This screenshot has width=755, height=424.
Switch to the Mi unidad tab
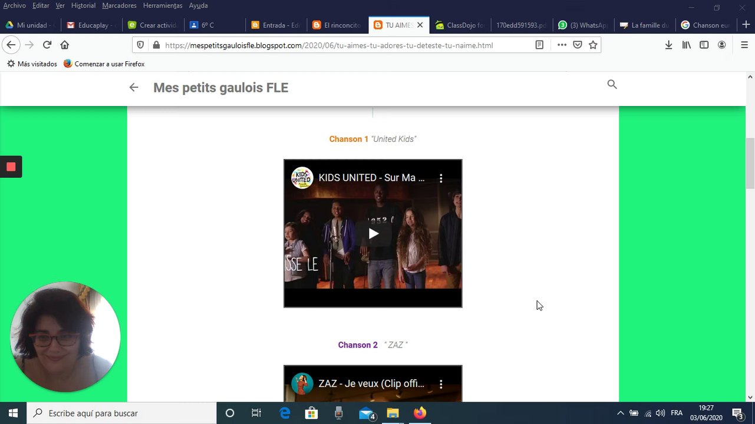pyautogui.click(x=30, y=25)
